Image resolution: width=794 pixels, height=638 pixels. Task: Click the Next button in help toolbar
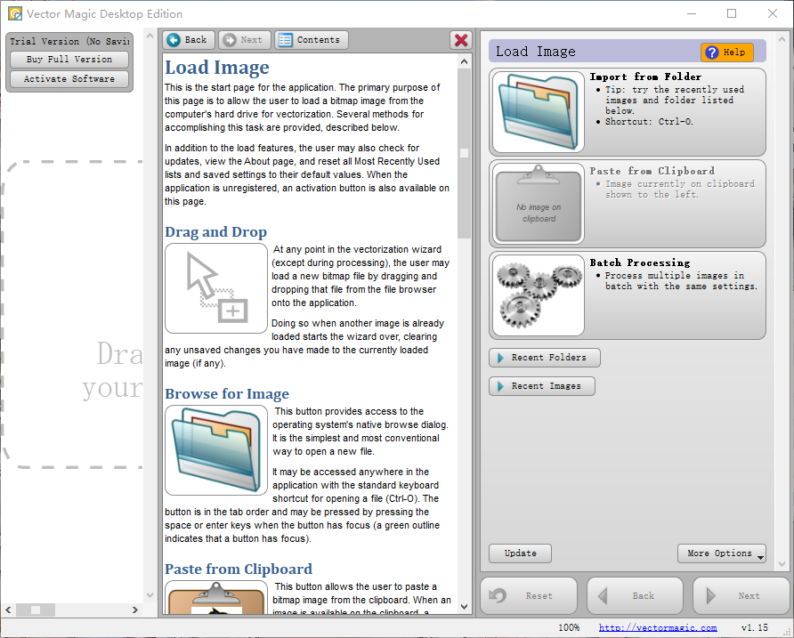(244, 40)
